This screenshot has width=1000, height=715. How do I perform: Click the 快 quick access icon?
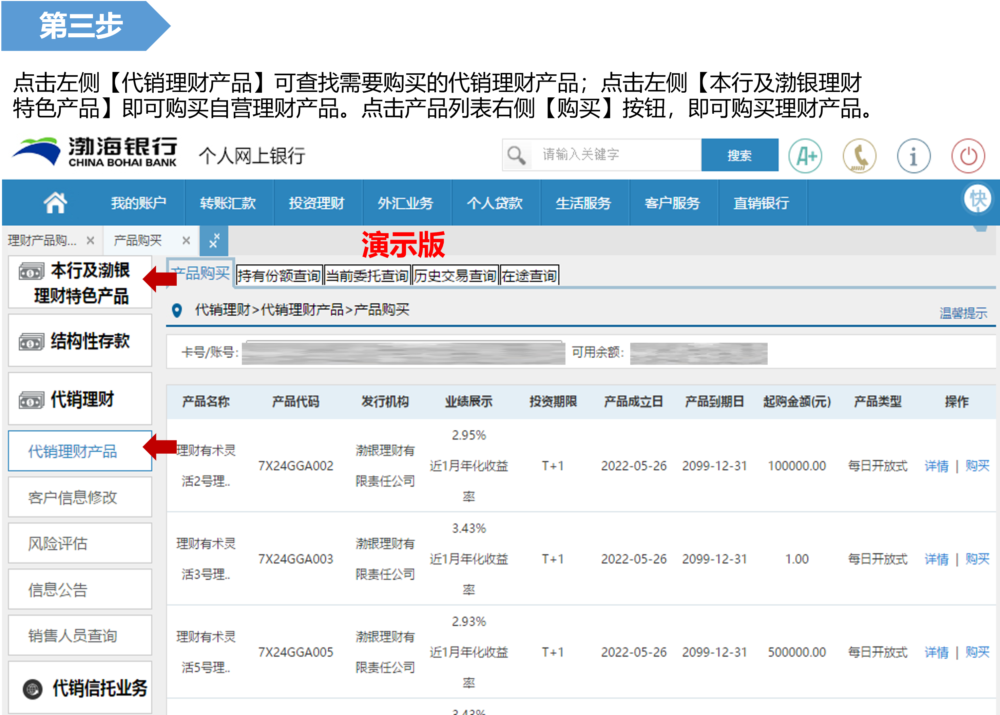978,199
